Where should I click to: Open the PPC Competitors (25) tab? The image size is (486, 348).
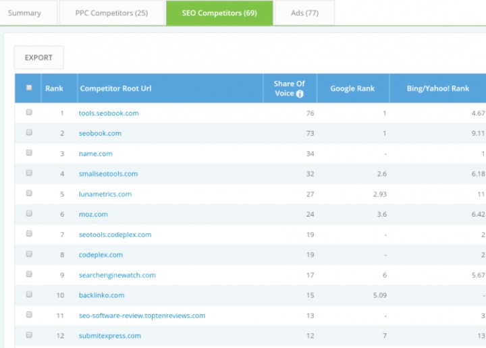111,13
